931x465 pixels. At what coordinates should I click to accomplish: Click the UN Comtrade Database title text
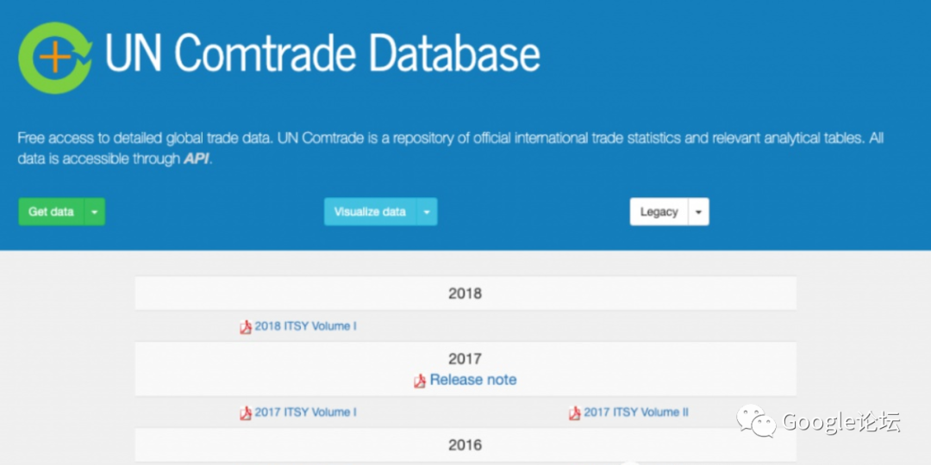pos(322,53)
